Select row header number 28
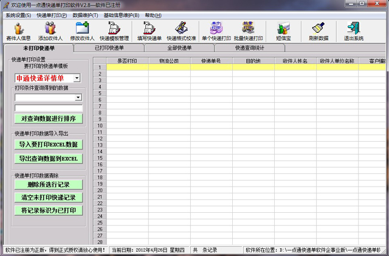Screen dimensions: 389x256 tap(100, 242)
